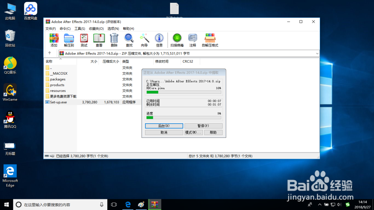Open the Options (选项) menu

pyautogui.click(x=113, y=28)
